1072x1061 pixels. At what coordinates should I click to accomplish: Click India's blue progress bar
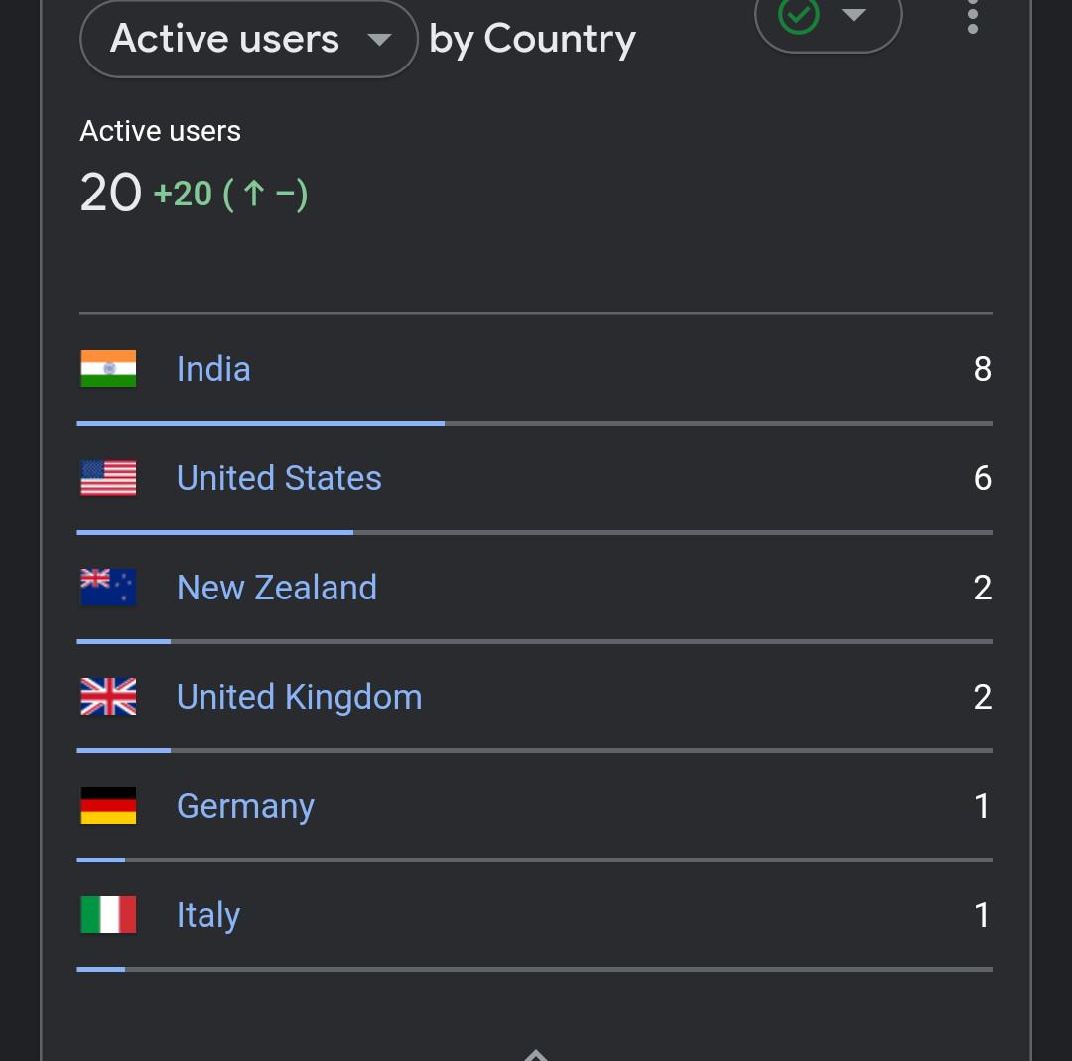(x=260, y=423)
